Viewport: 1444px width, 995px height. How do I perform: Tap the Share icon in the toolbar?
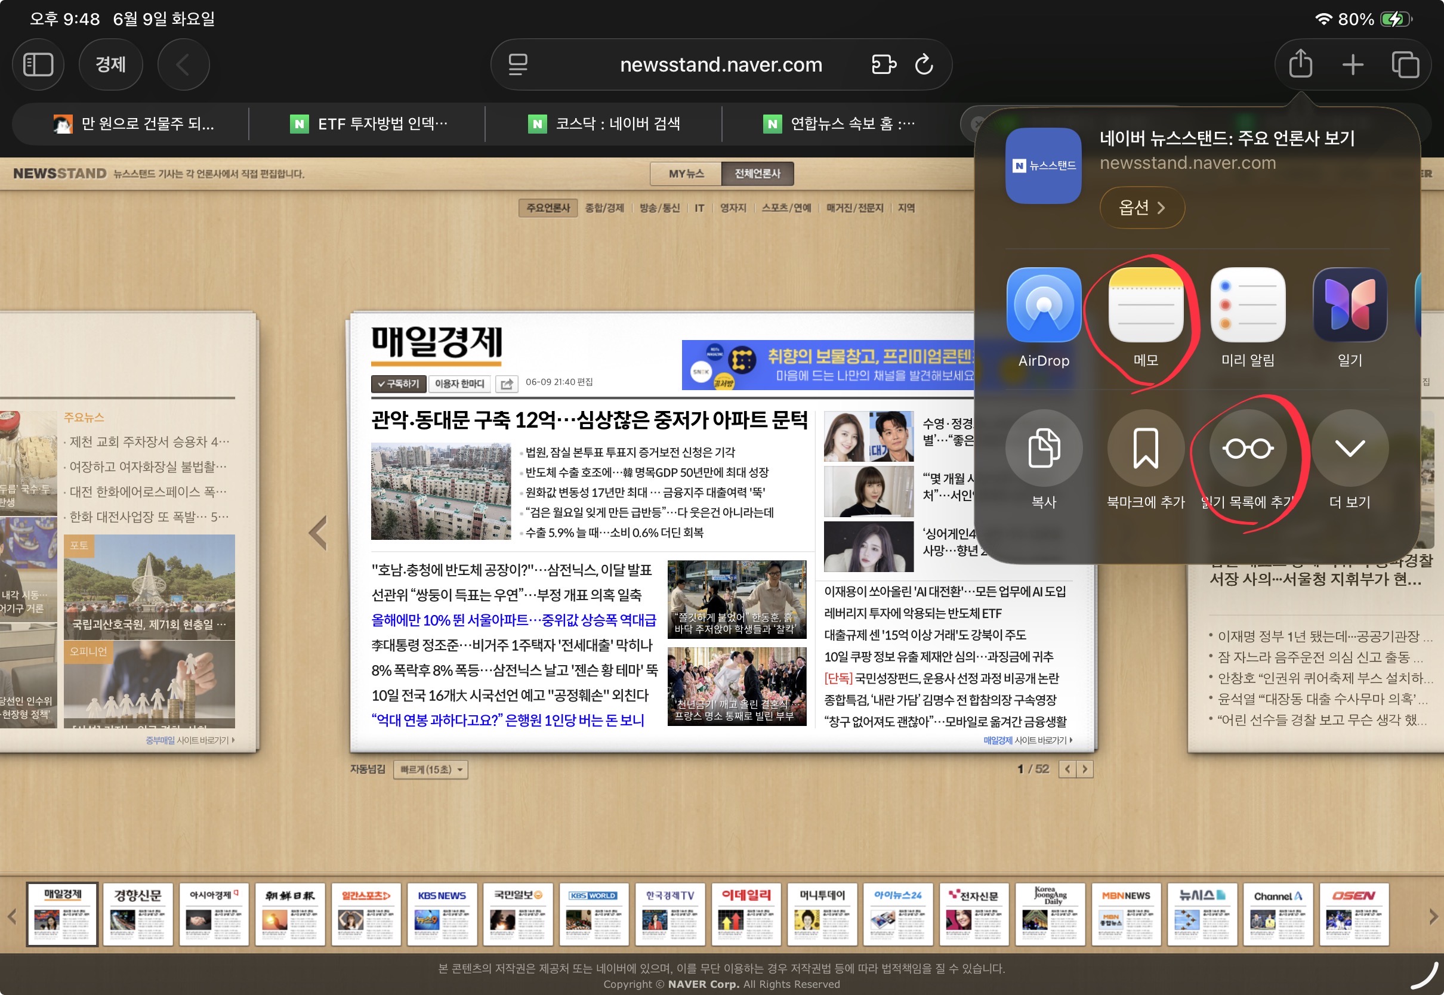point(1301,64)
